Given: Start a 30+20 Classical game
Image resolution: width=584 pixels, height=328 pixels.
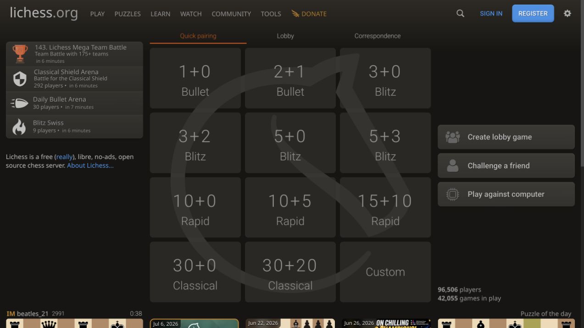Looking at the screenshot, I should (x=290, y=272).
